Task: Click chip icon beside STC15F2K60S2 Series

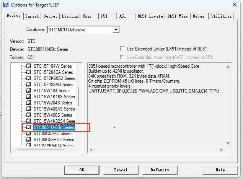Action: click(x=28, y=78)
